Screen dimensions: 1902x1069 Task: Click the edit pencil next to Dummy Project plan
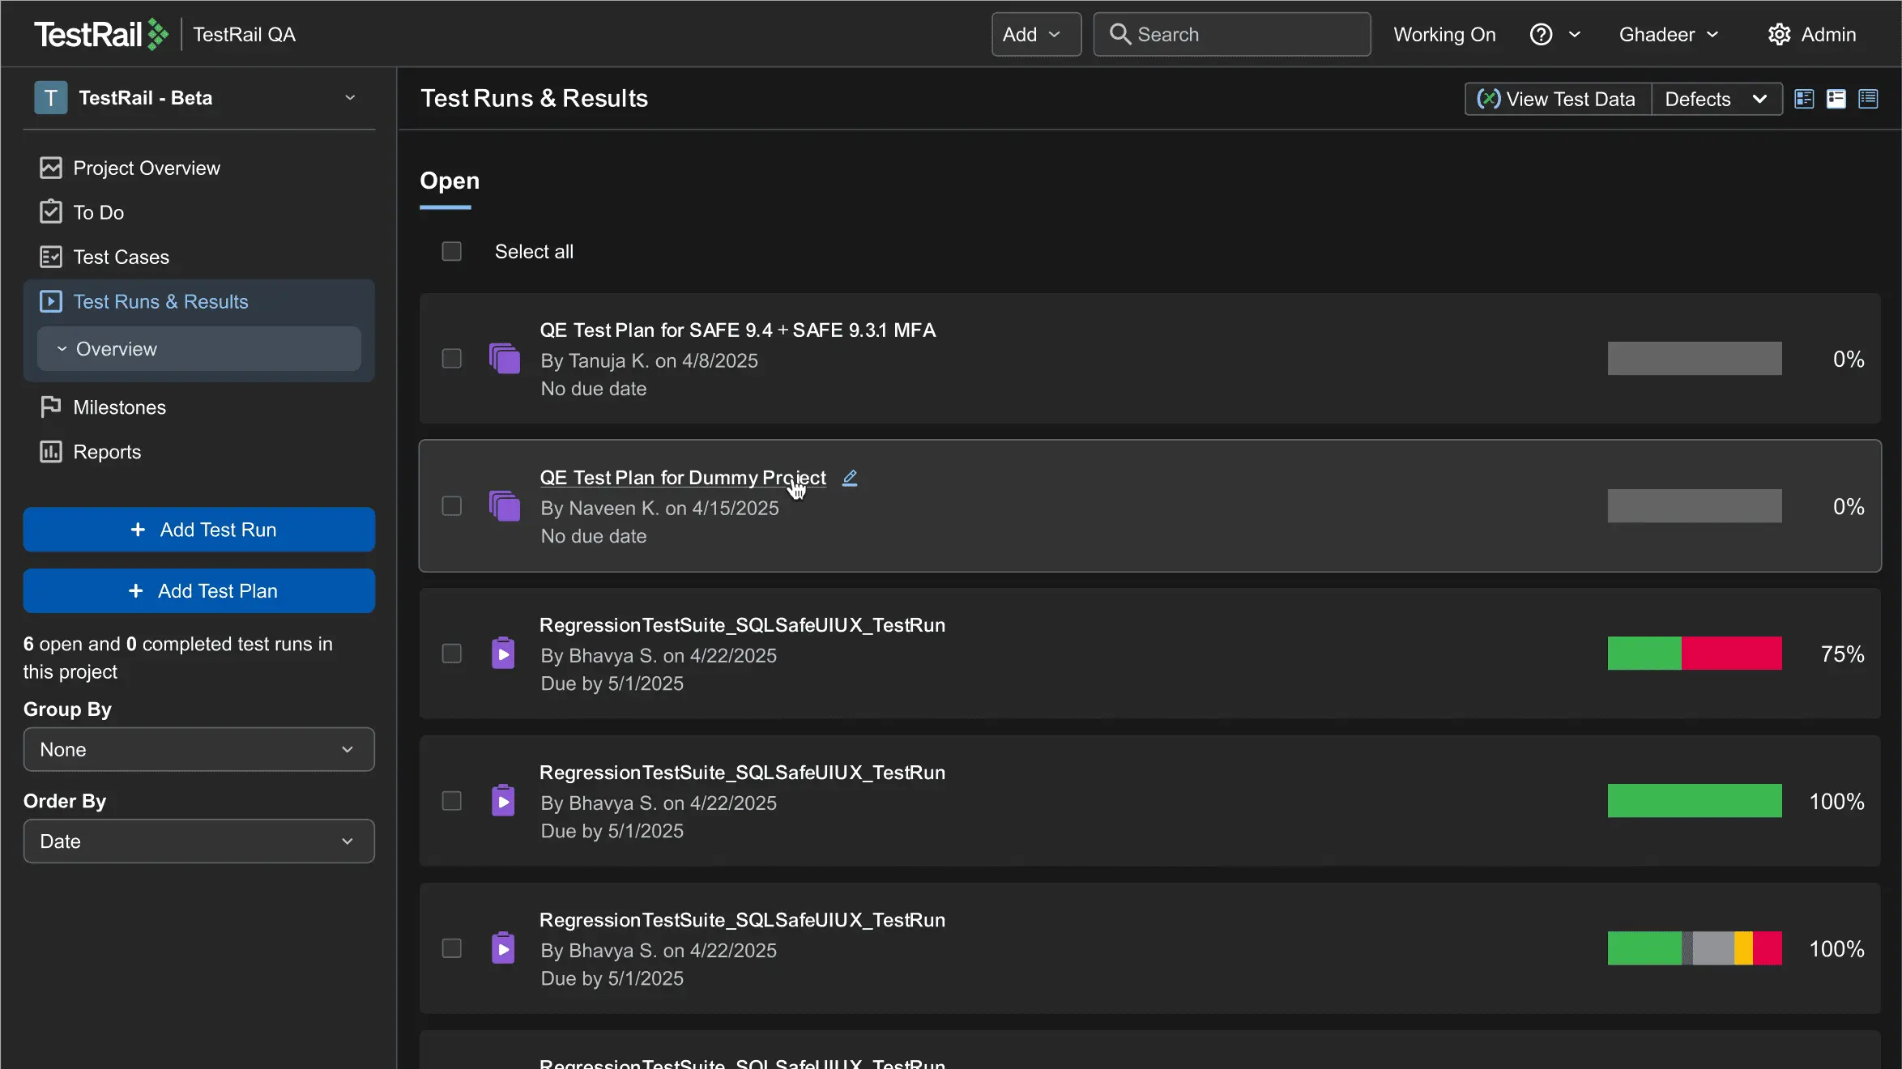[x=850, y=478]
